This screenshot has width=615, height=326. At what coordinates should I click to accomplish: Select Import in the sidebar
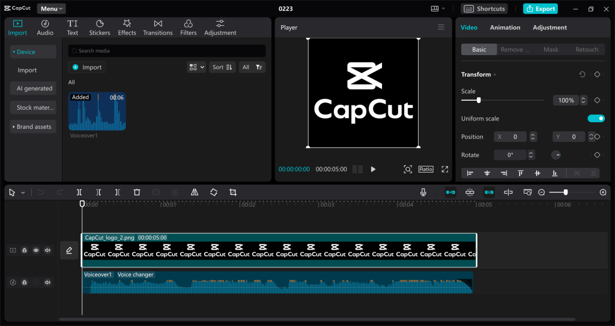27,70
